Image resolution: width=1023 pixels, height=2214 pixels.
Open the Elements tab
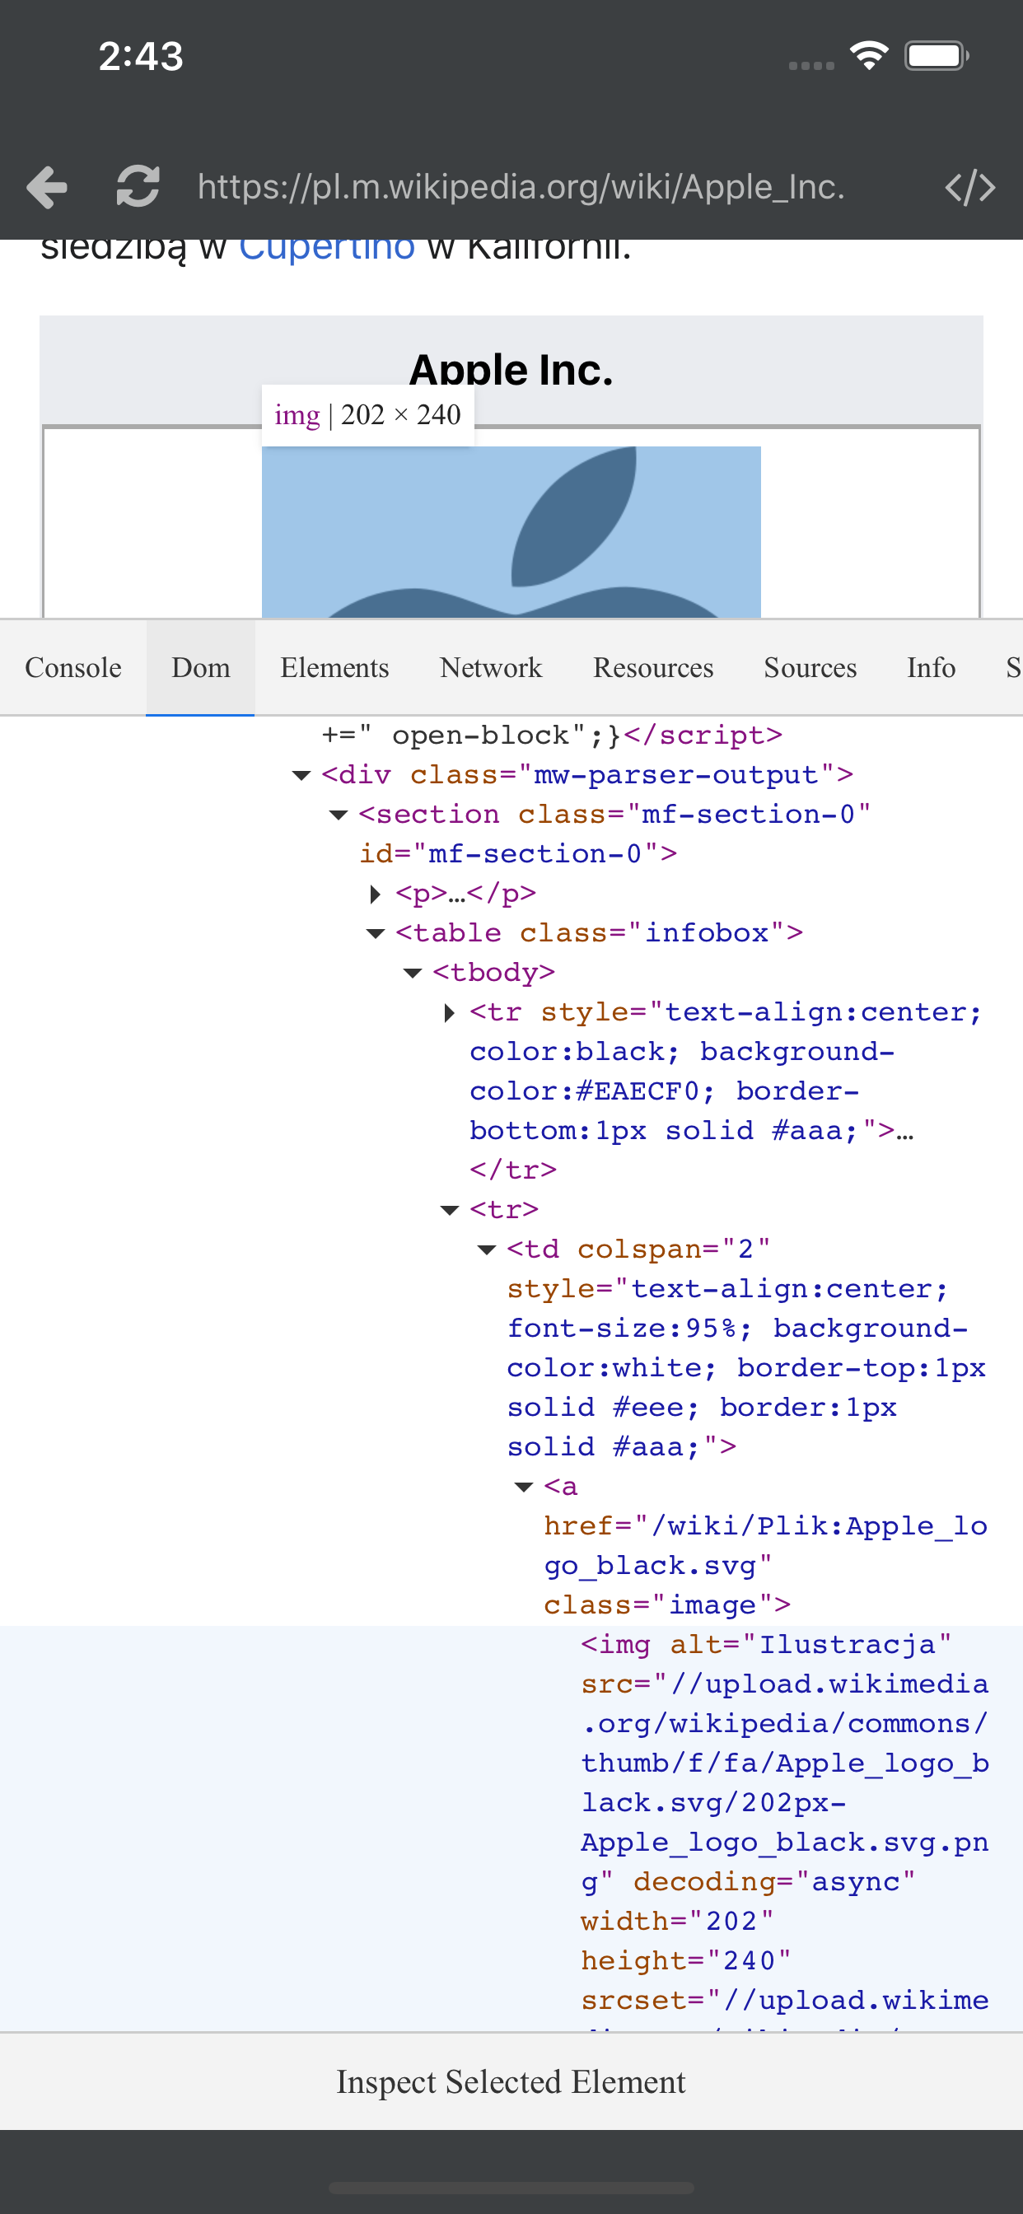tap(334, 668)
